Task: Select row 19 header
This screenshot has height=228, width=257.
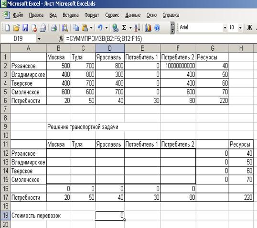Action: coord(5,215)
